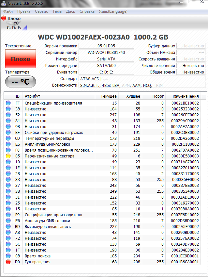208x277 pixels.
Task: Click the temperature button showing -- °C
Action: click(21, 82)
